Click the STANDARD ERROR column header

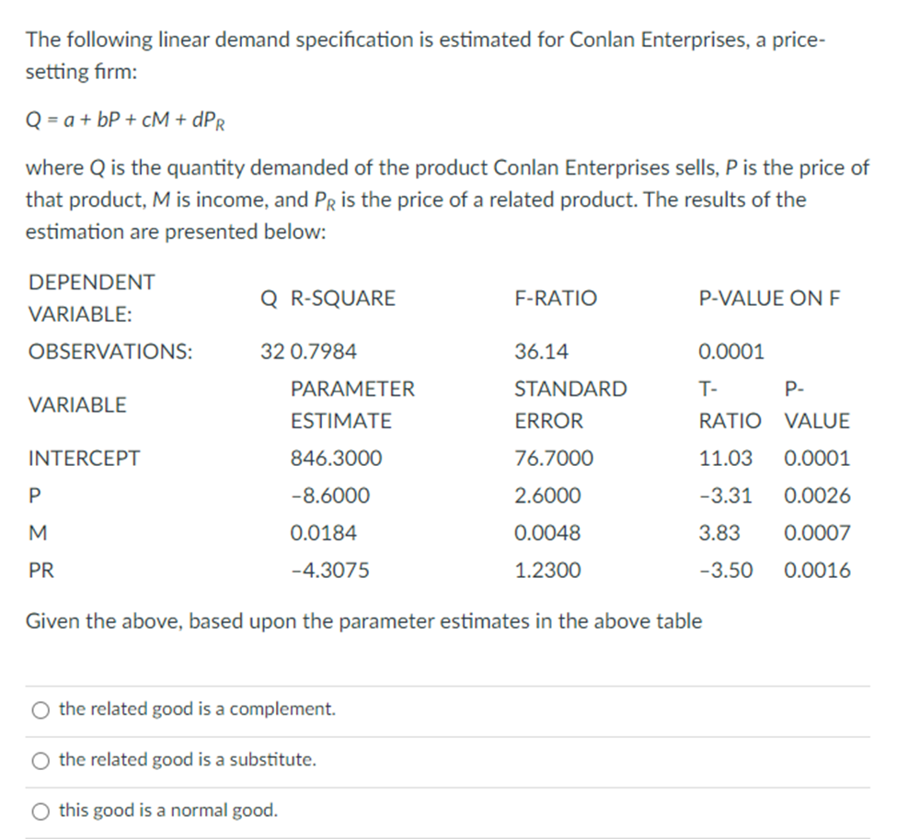click(570, 404)
